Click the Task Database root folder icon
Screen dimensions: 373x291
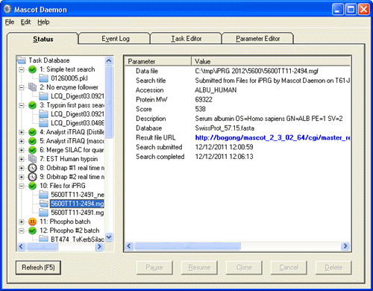click(x=21, y=60)
